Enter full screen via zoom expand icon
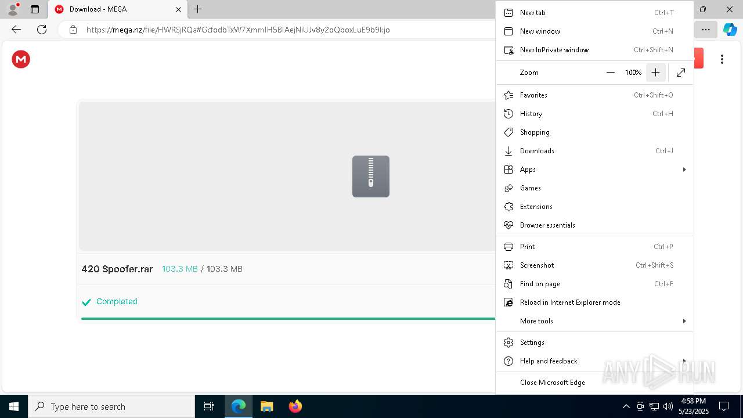 (681, 73)
